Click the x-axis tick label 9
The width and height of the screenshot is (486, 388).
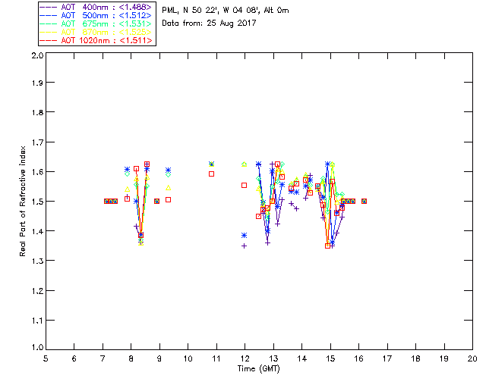(x=159, y=359)
